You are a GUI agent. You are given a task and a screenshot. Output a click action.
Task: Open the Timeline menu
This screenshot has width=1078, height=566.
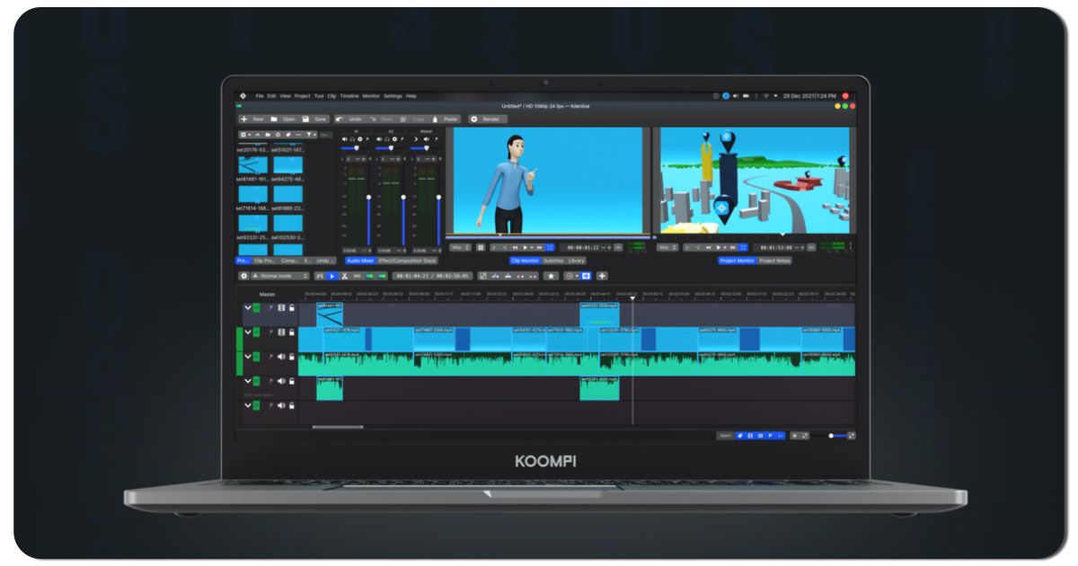pos(349,96)
